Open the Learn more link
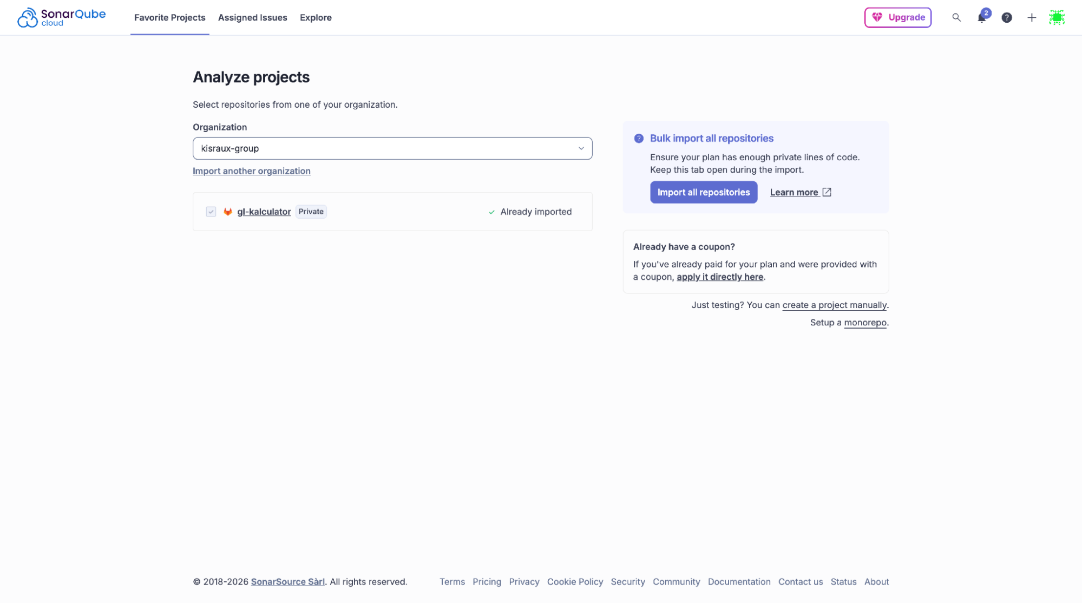 pyautogui.click(x=794, y=192)
